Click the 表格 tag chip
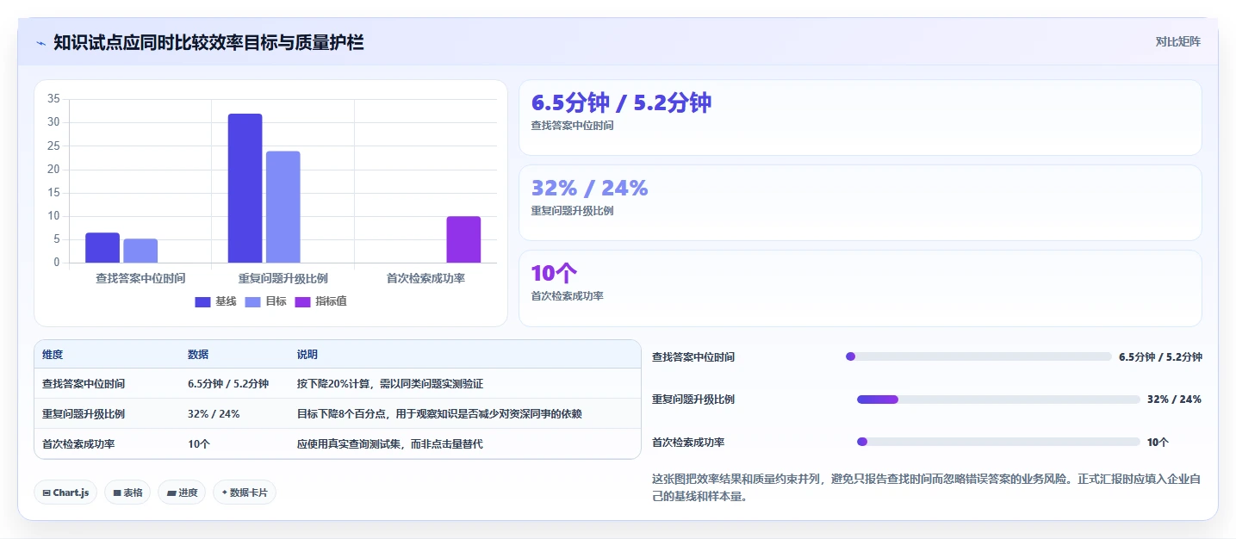 coord(127,493)
